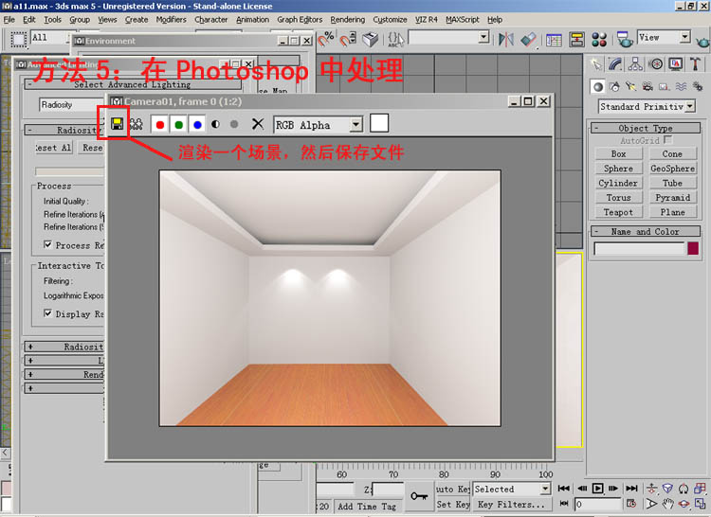711x517 pixels.
Task: Click the Mirror Selected Objects icon
Action: click(x=505, y=40)
